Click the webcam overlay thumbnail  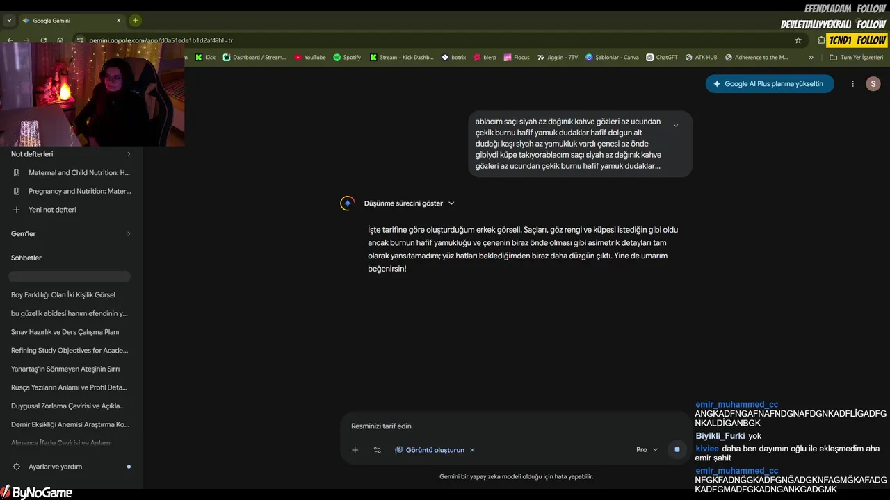point(92,95)
